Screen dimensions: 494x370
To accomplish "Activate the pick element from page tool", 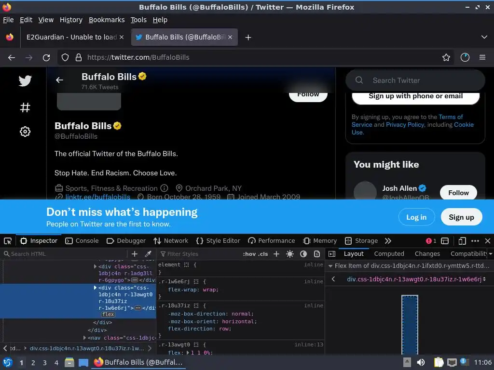I will click(x=8, y=241).
